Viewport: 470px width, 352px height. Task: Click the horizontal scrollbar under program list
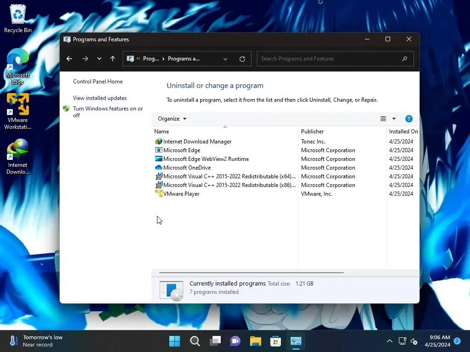click(251, 273)
